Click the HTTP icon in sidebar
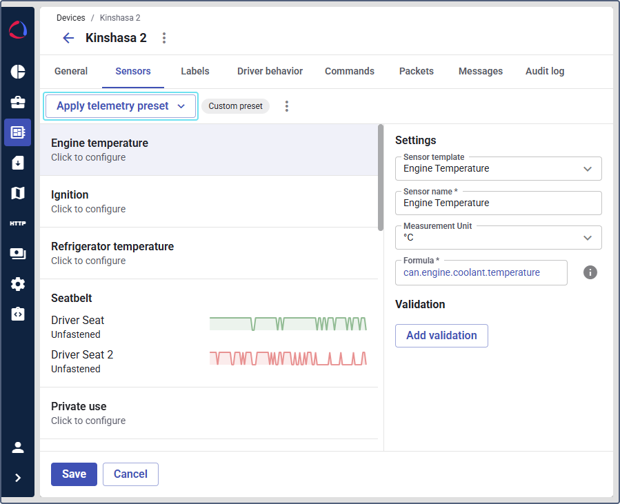The height and width of the screenshot is (504, 620). [18, 223]
